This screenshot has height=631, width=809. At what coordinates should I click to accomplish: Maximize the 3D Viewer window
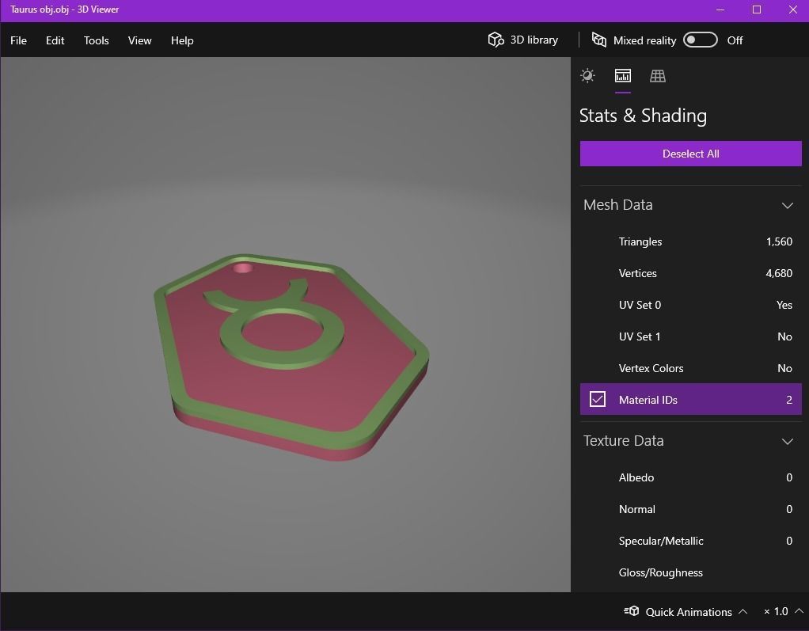pyautogui.click(x=757, y=10)
